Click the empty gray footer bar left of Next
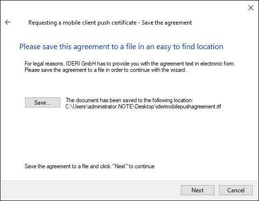This screenshot has height=201, width=259. pyautogui.click(x=91, y=190)
